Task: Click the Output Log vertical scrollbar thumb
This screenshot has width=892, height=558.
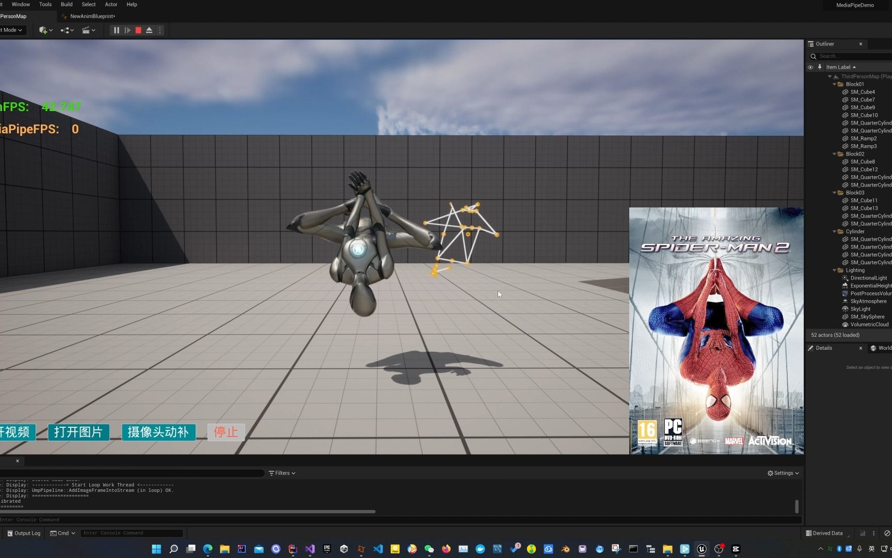Action: (797, 506)
